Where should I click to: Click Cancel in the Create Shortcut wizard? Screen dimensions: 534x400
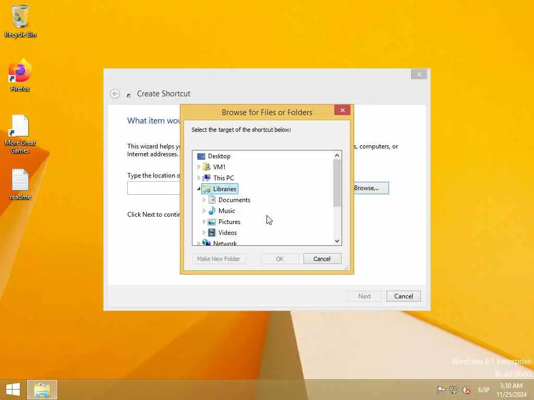404,296
